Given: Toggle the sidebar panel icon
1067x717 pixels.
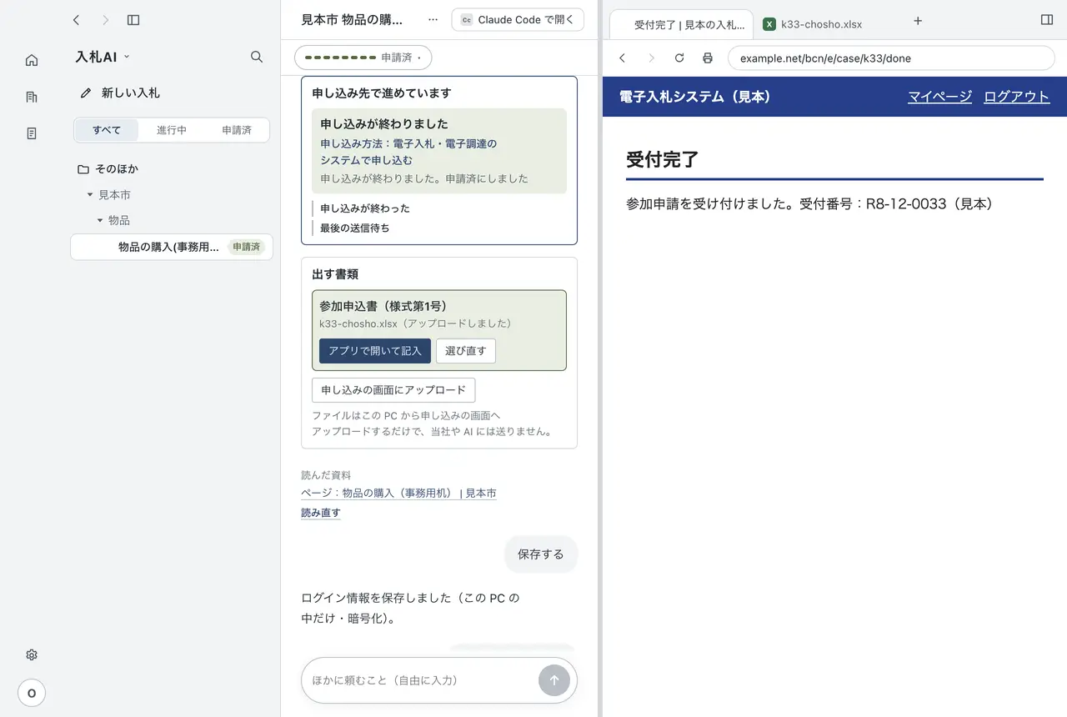Looking at the screenshot, I should [x=133, y=20].
